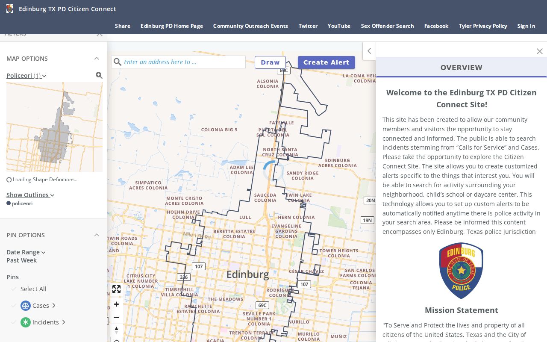This screenshot has width=547, height=342.
Task: Close the Filters sidebar
Action: click(99, 34)
